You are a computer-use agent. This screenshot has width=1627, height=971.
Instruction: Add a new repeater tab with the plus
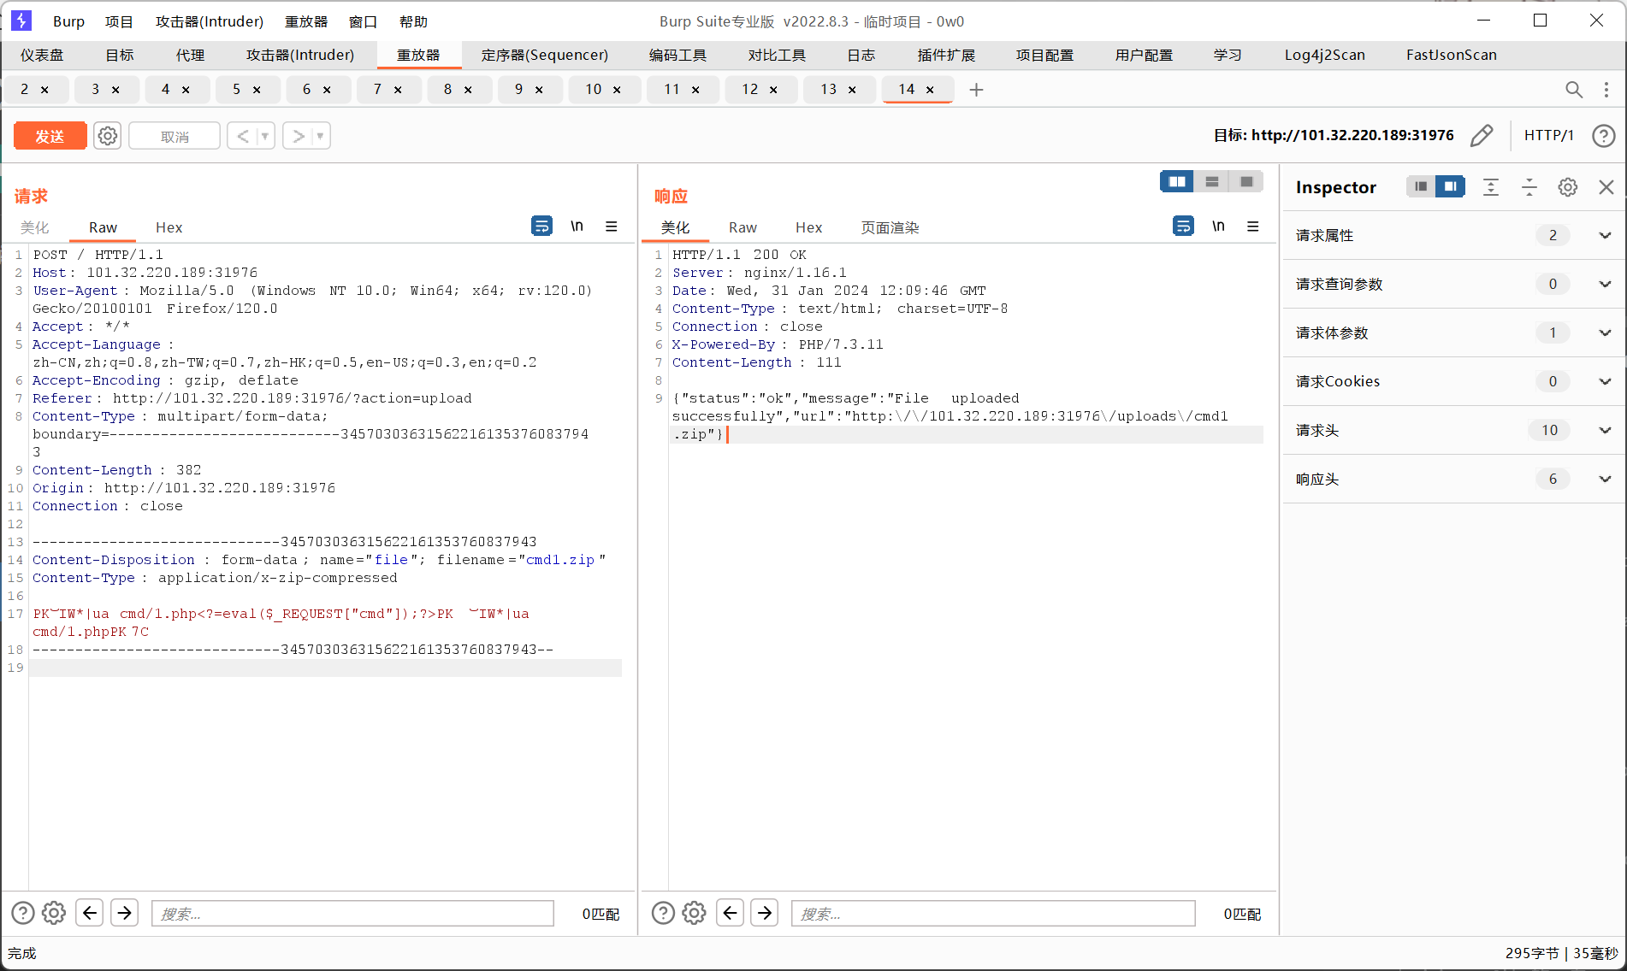point(976,89)
